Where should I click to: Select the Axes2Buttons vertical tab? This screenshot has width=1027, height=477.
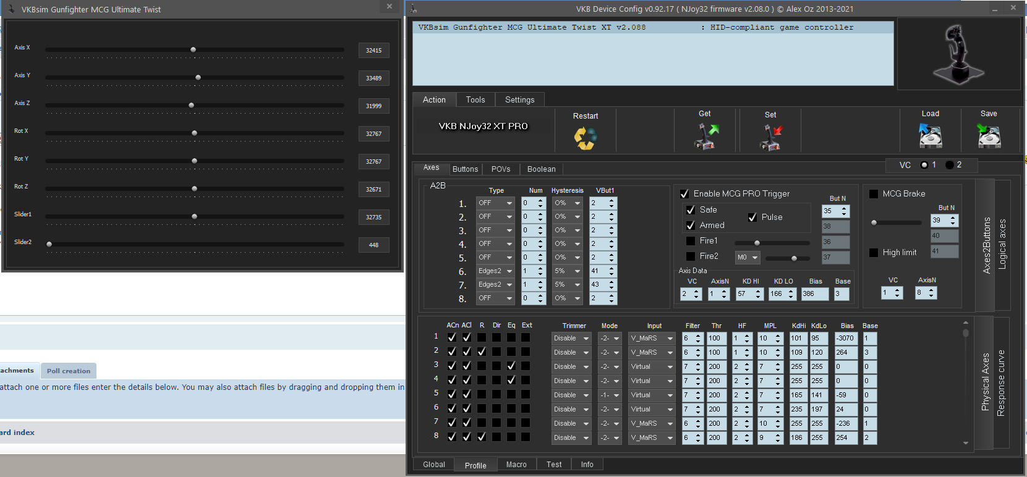click(x=986, y=245)
